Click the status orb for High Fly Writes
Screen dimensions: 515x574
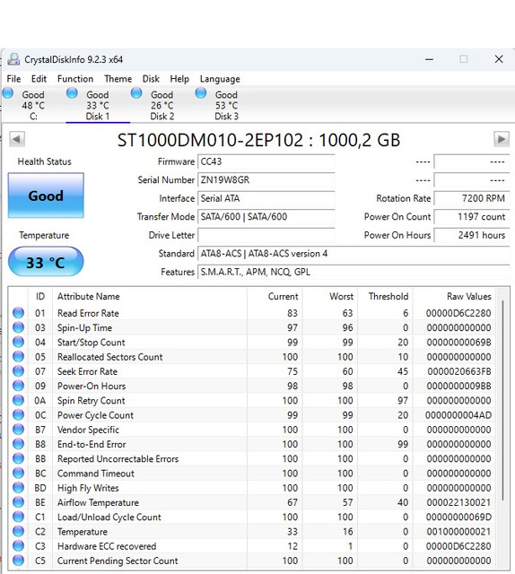point(18,488)
